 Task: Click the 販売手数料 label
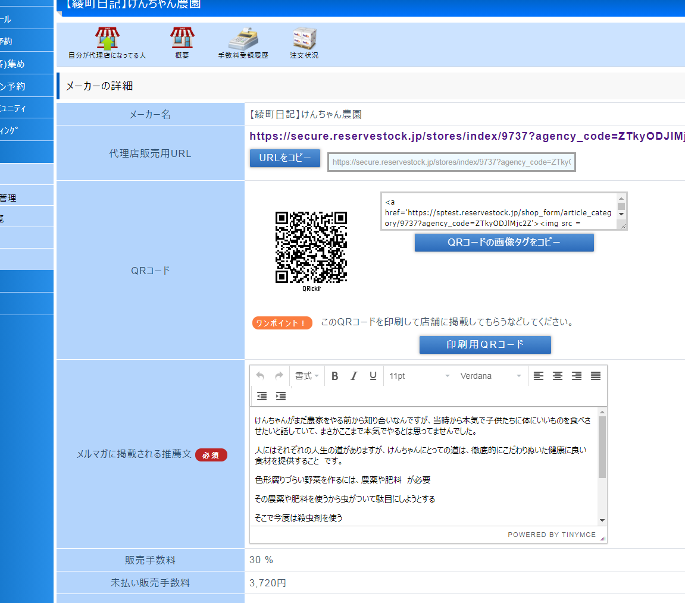(x=151, y=560)
